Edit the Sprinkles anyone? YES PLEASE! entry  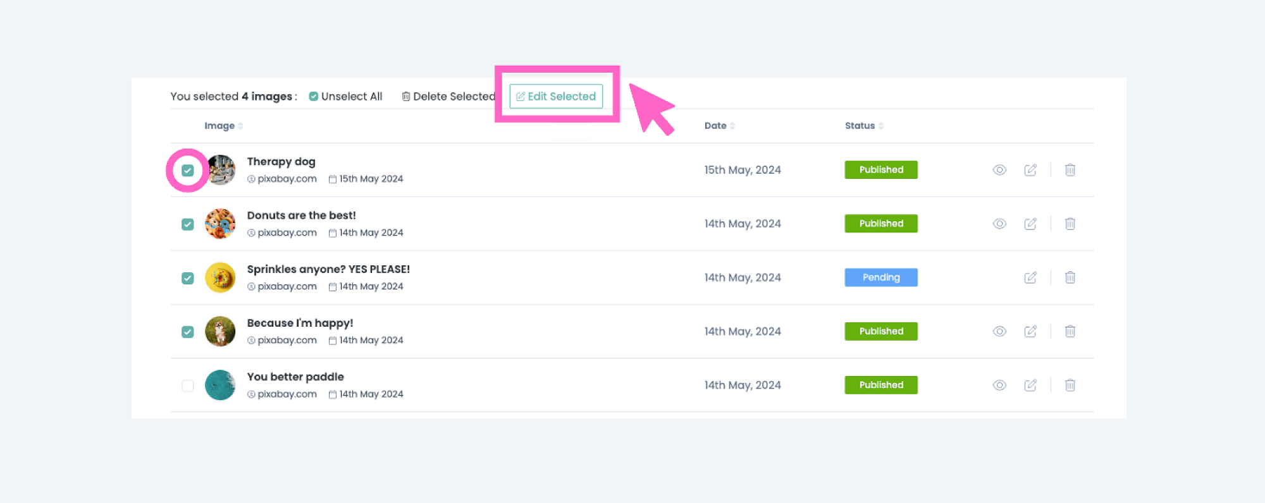click(x=1030, y=277)
